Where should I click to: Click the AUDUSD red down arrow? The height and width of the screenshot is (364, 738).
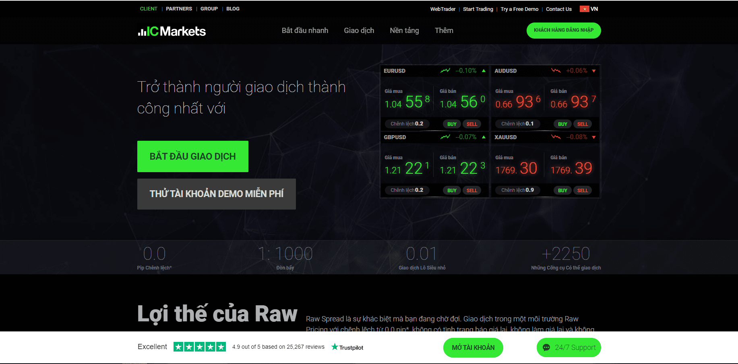pyautogui.click(x=594, y=71)
